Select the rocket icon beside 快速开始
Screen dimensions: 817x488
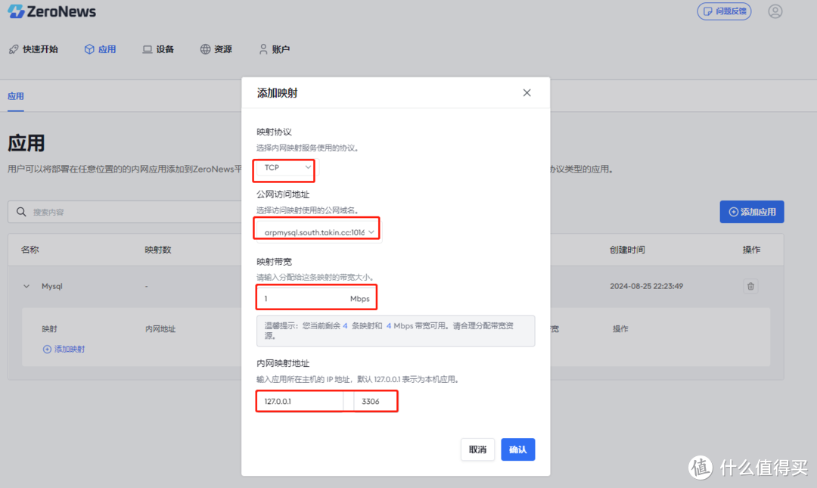click(13, 48)
